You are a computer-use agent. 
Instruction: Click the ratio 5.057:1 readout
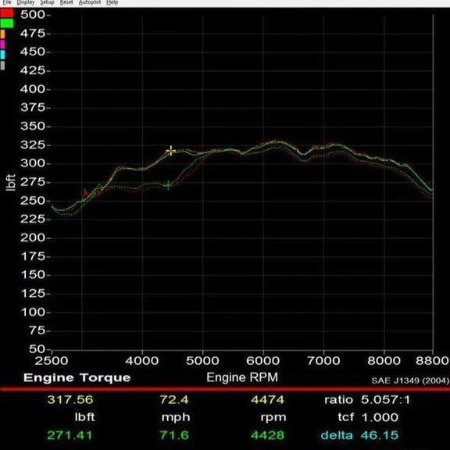pyautogui.click(x=367, y=400)
